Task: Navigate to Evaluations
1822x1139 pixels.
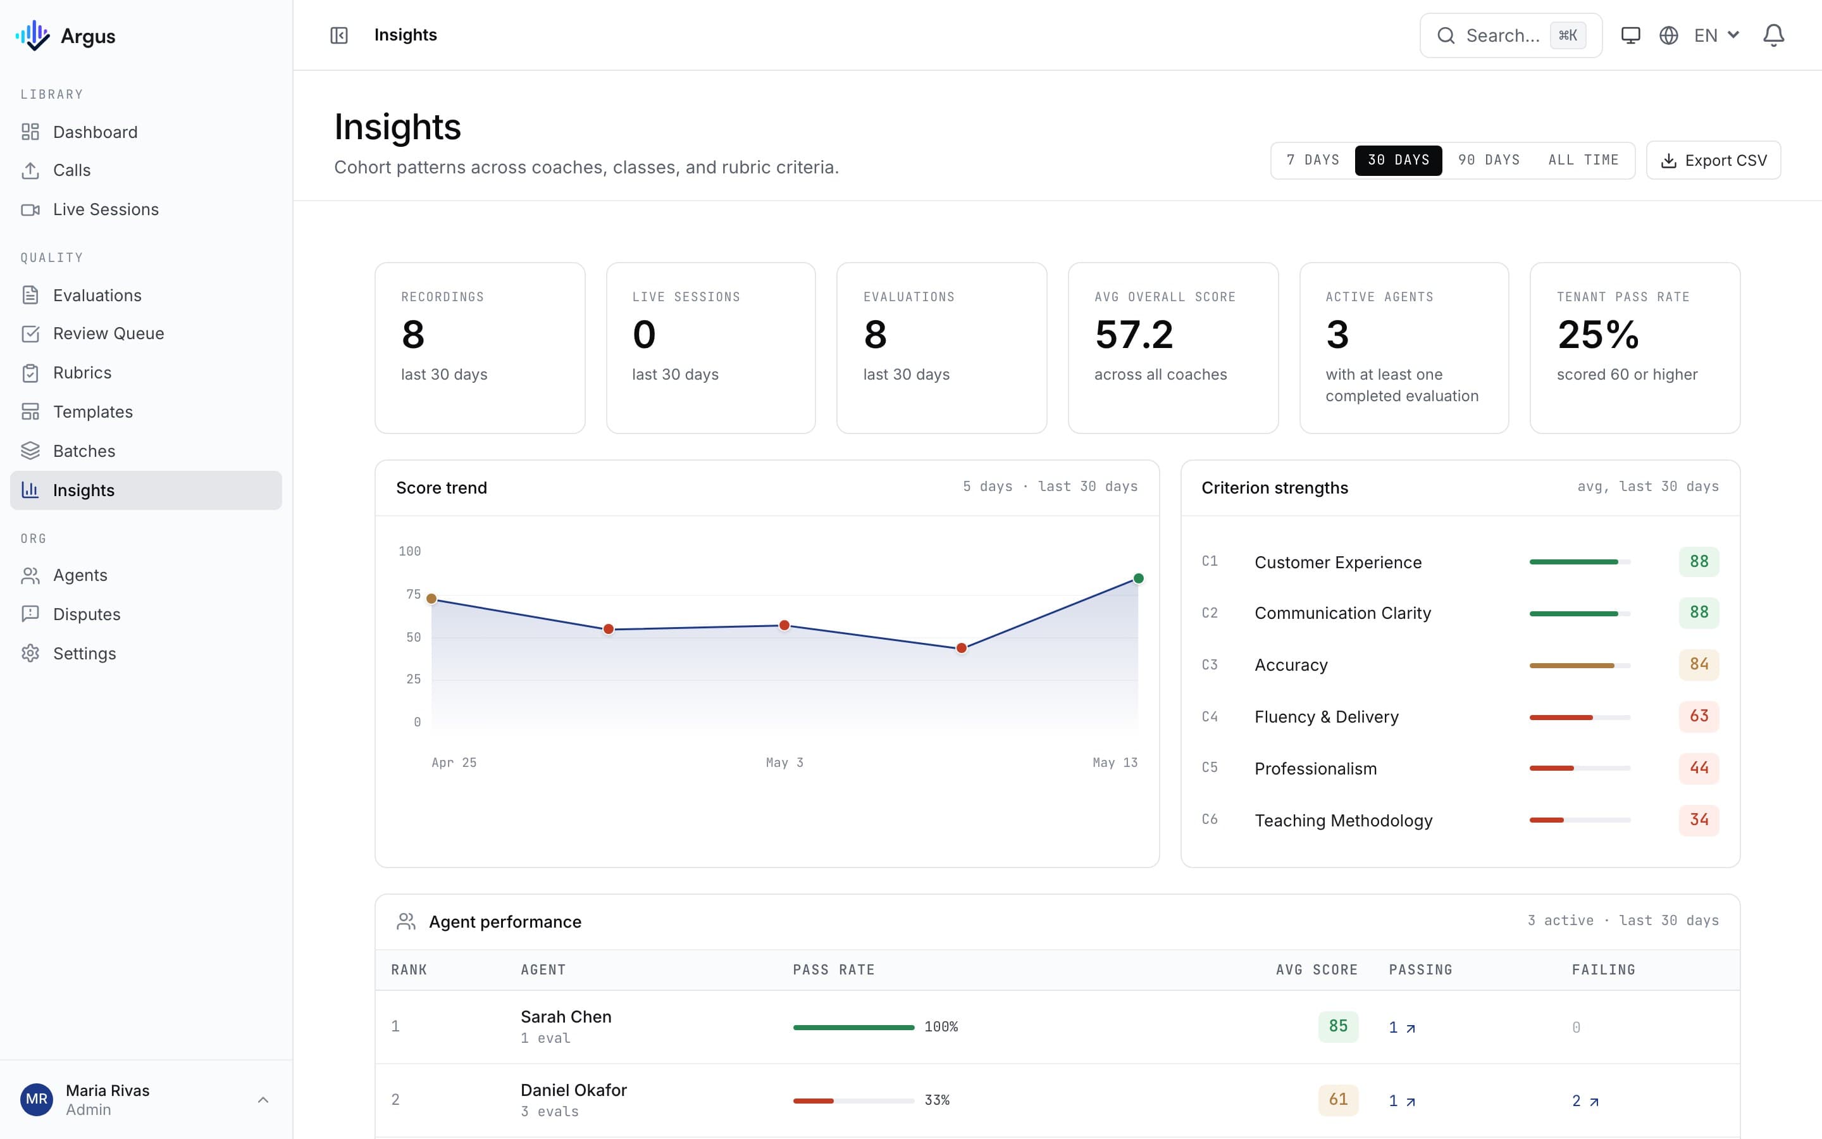Action: [146, 296]
